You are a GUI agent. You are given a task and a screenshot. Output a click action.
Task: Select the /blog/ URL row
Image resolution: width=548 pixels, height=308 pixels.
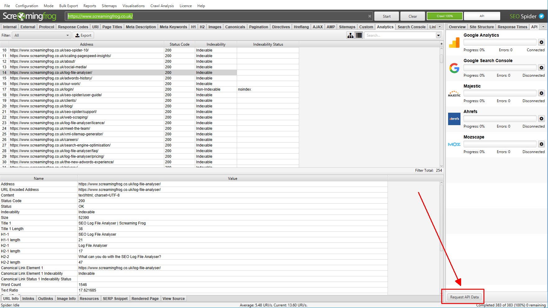point(150,106)
